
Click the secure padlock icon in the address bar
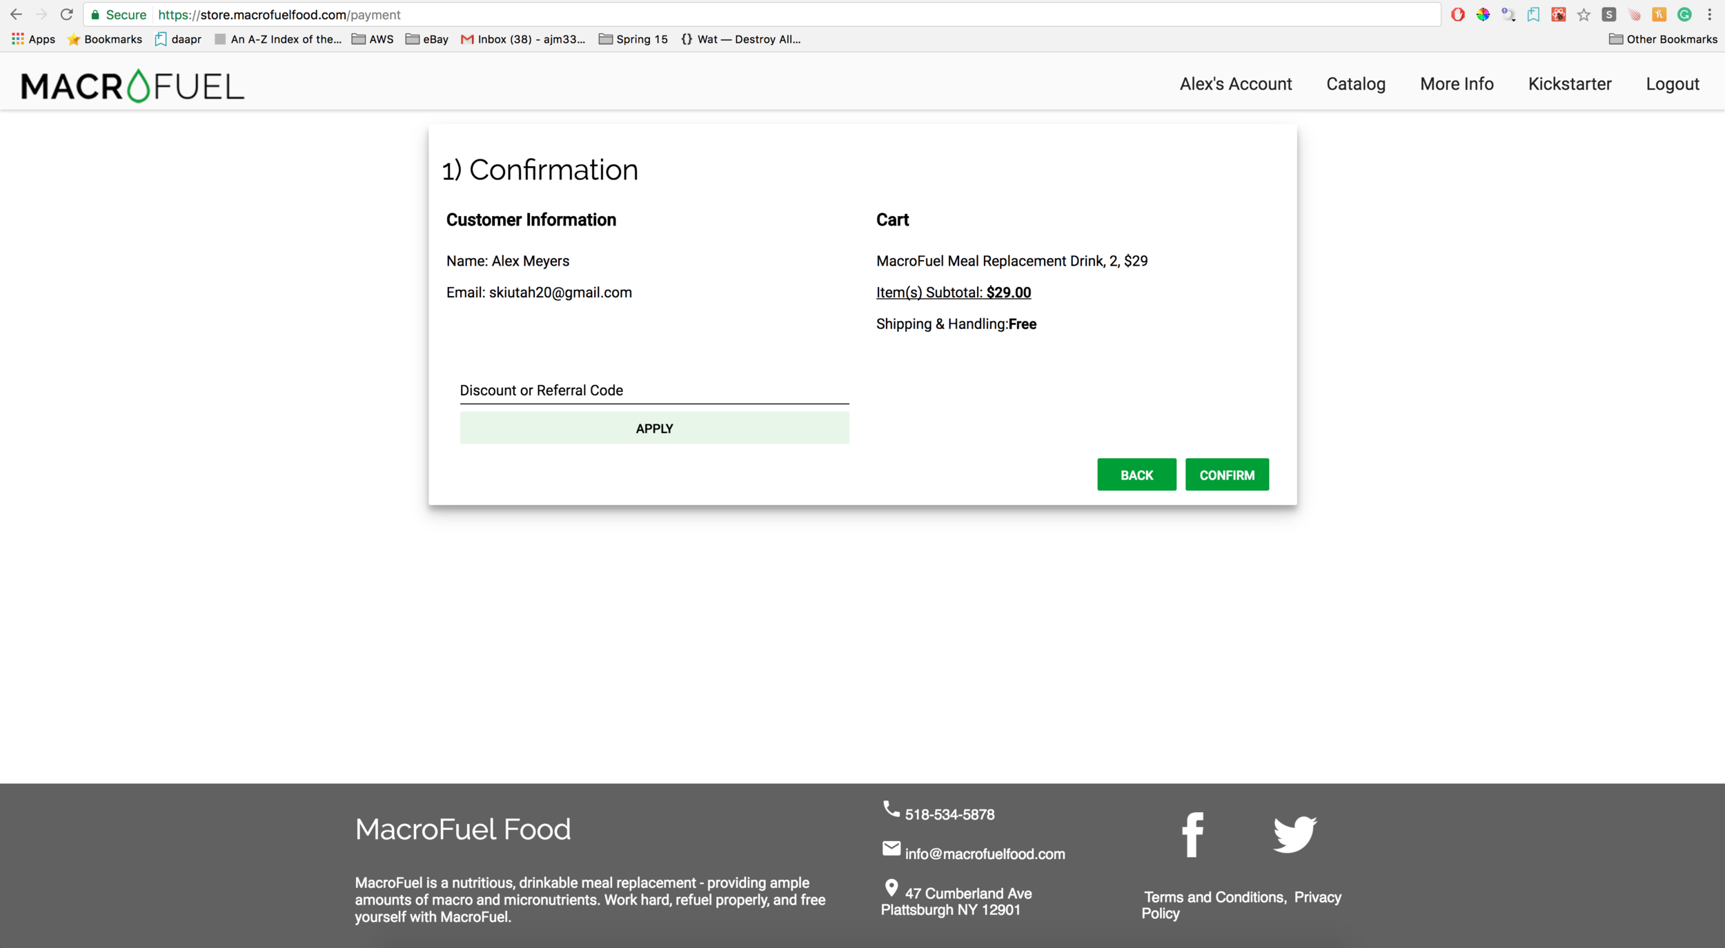pyautogui.click(x=95, y=14)
